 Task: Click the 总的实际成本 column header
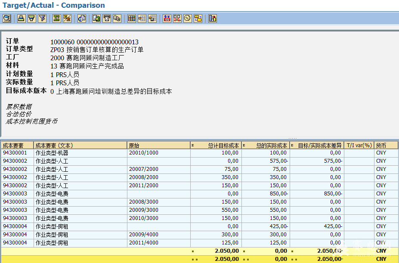point(266,145)
